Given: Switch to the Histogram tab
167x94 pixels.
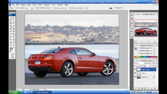Looking at the screenshot, I should 146,14.
